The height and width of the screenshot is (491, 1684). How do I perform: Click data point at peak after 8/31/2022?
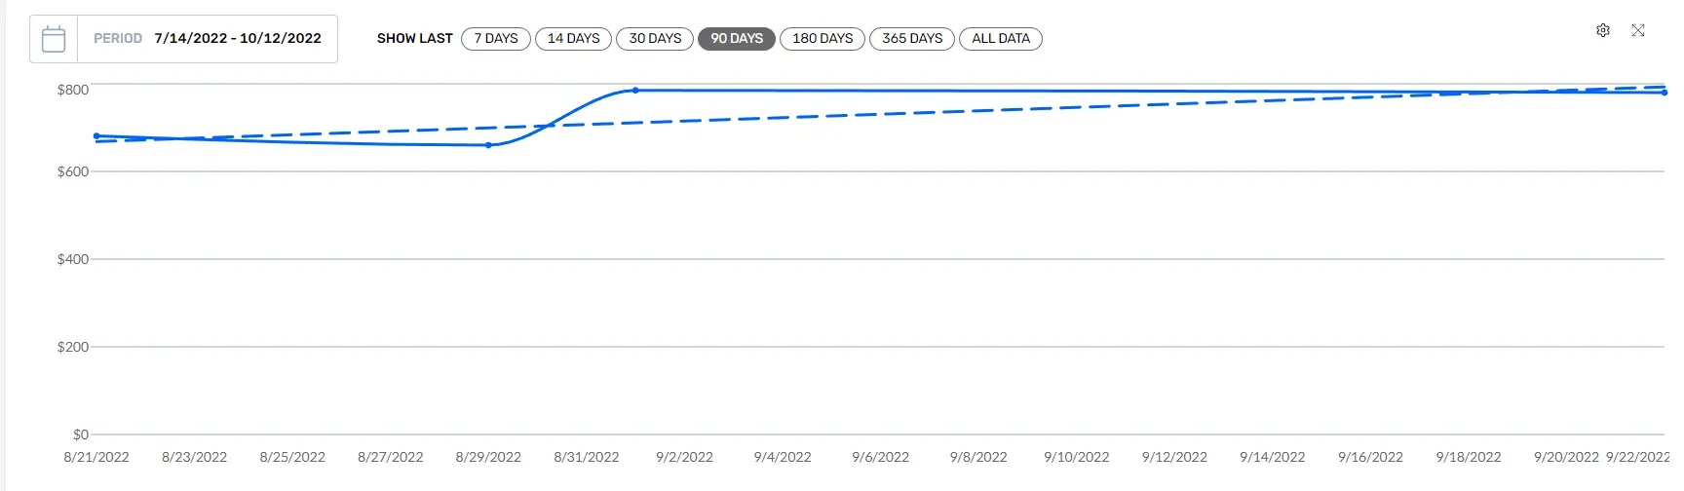[x=635, y=91]
